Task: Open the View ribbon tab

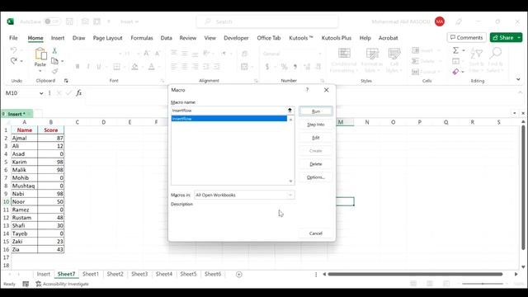Action: click(210, 38)
